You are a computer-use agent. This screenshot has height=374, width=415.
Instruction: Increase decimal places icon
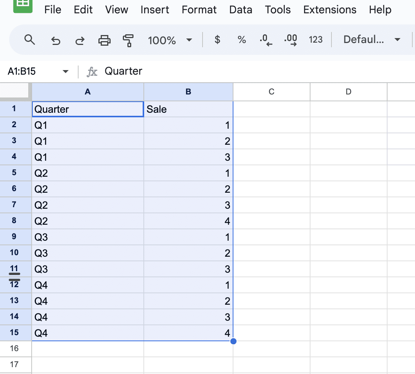click(x=291, y=40)
